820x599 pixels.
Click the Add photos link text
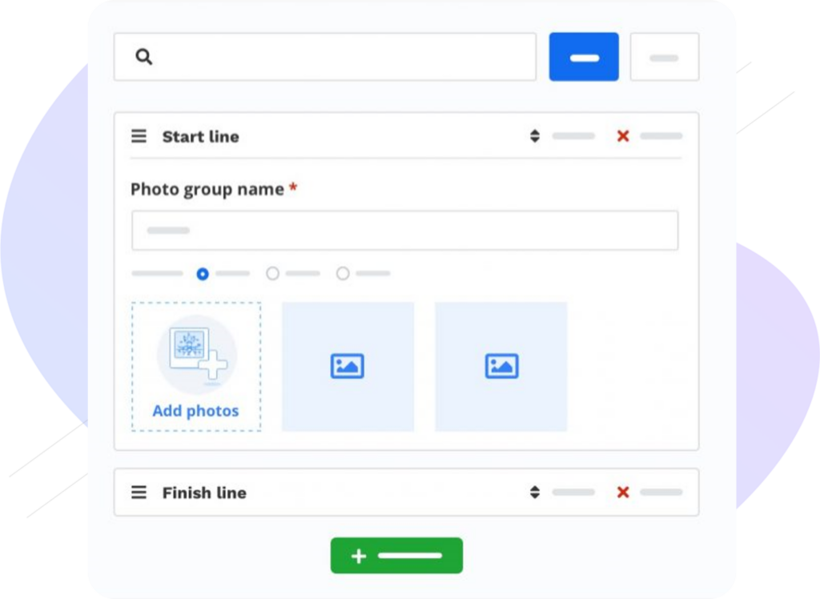(195, 411)
